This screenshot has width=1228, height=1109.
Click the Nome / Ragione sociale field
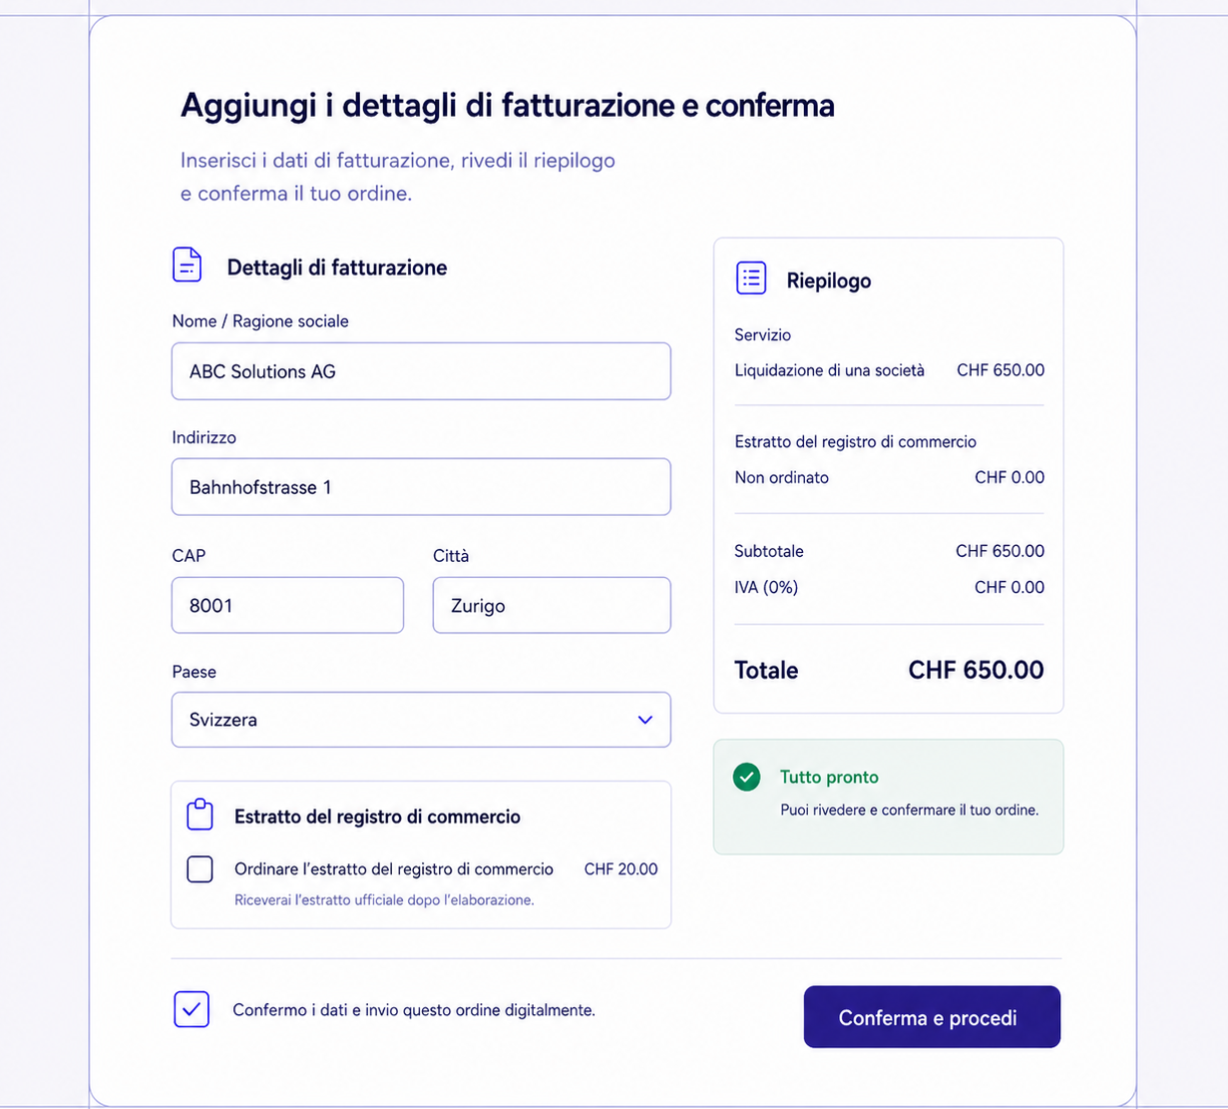click(x=421, y=371)
